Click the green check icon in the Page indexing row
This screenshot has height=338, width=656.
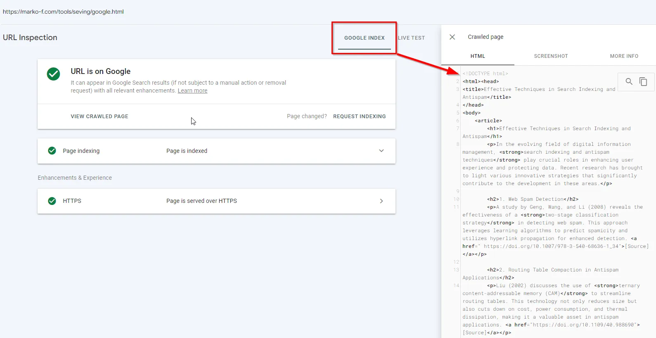click(x=52, y=151)
